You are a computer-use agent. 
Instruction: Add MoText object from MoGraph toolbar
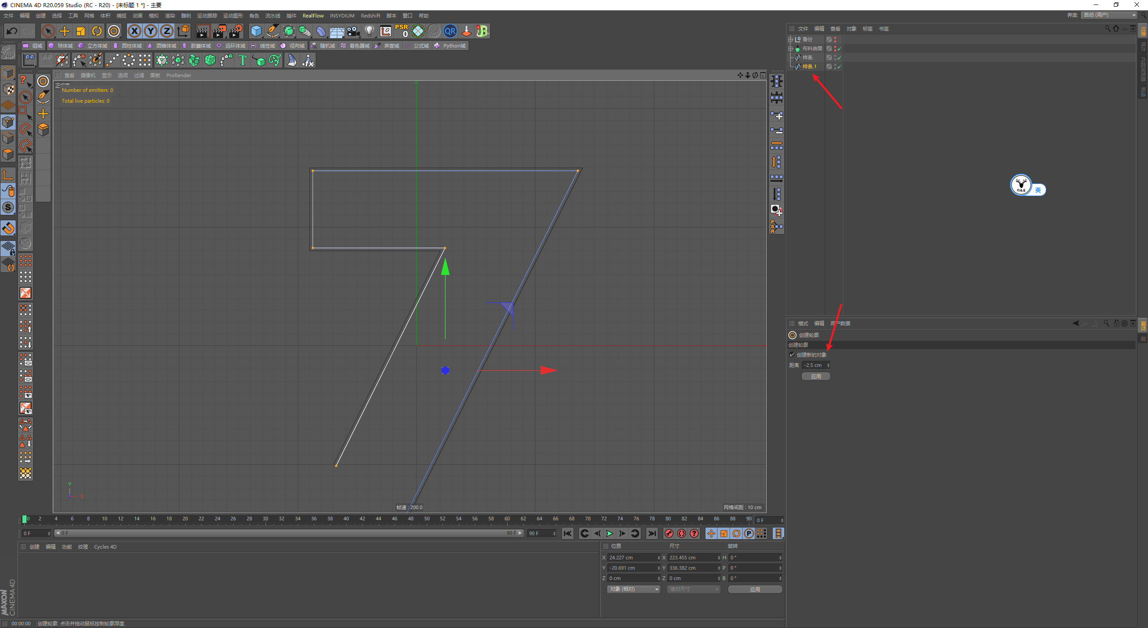coord(243,60)
